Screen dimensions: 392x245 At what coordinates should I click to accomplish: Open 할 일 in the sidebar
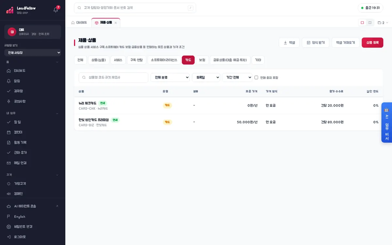(33, 122)
